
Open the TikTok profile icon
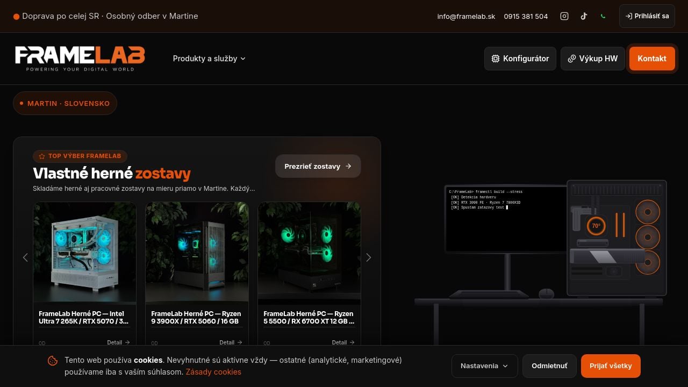coord(584,16)
